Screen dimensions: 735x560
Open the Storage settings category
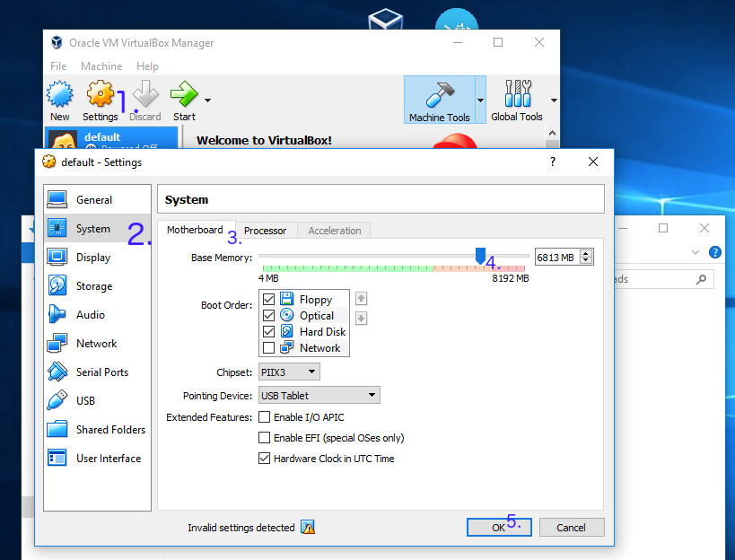(93, 286)
